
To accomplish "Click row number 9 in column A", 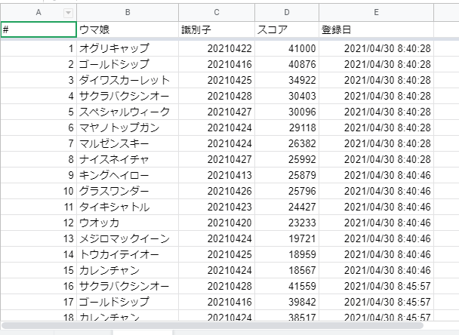I will [39, 175].
